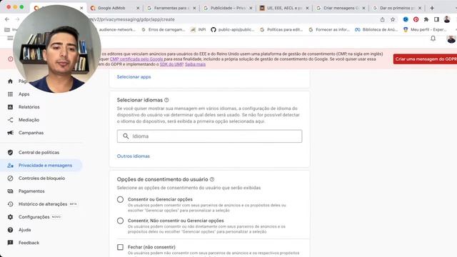Open Pagamentos in the sidebar menu
This screenshot has height=257, width=457.
[x=31, y=191]
